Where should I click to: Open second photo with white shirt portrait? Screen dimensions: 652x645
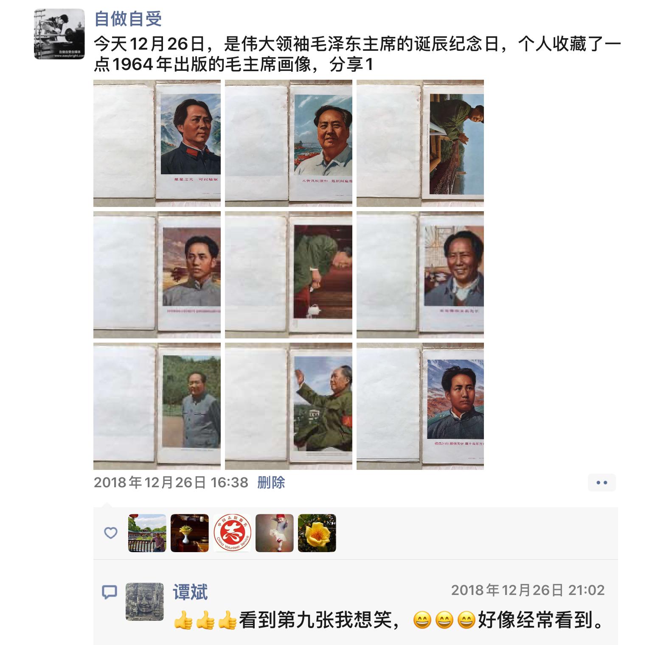coord(289,143)
